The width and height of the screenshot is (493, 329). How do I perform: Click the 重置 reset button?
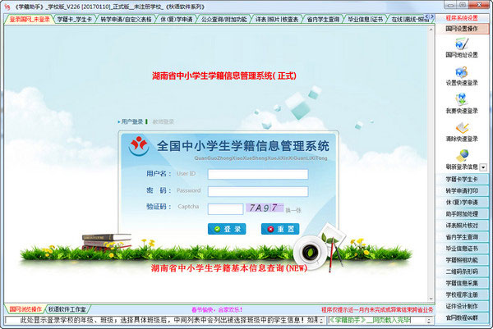280,229
